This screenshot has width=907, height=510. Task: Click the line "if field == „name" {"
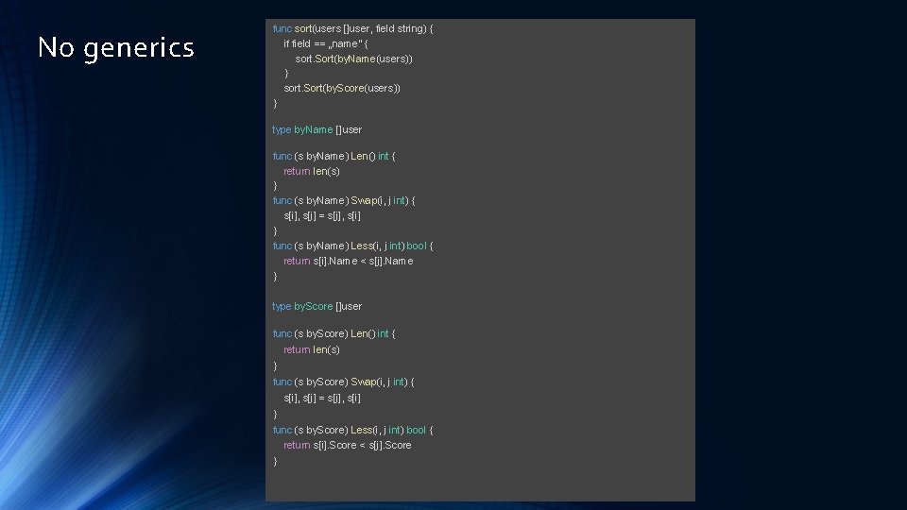326,43
